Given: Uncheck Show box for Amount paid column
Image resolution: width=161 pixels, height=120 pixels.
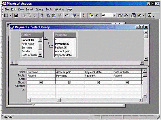Looking at the screenshot, I should point(70,82).
